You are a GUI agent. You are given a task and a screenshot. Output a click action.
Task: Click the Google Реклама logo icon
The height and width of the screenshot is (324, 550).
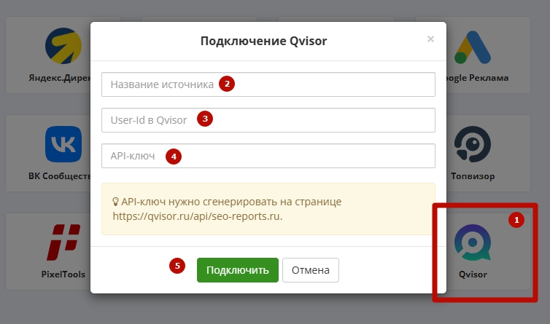(472, 47)
